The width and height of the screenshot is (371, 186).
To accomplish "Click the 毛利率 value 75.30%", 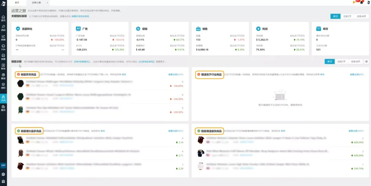I will 260,50.
